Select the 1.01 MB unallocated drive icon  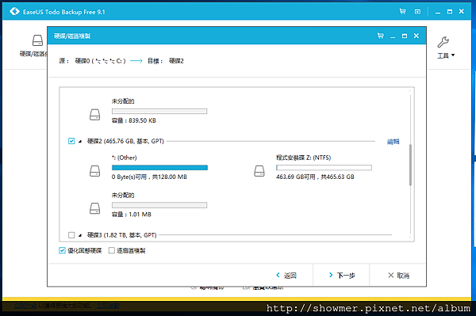tap(94, 208)
